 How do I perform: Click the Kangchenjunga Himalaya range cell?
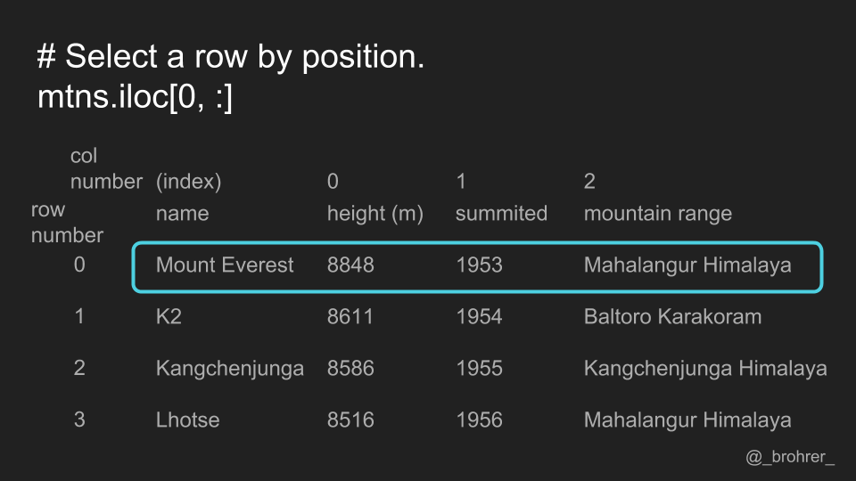pyautogui.click(x=705, y=369)
